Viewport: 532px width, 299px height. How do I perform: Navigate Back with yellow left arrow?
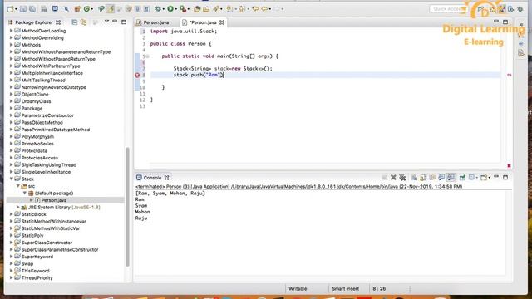(x=264, y=9)
